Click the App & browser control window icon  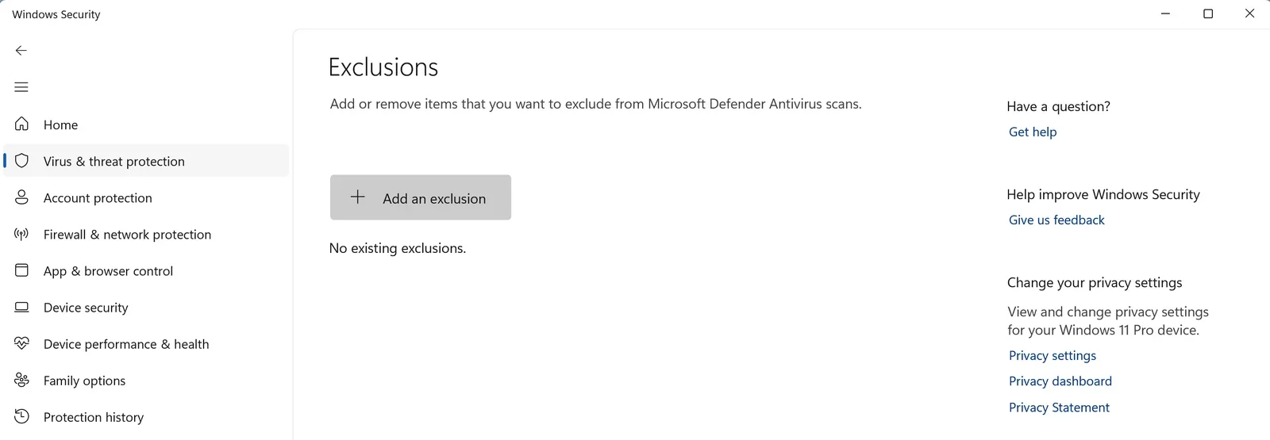coord(21,270)
